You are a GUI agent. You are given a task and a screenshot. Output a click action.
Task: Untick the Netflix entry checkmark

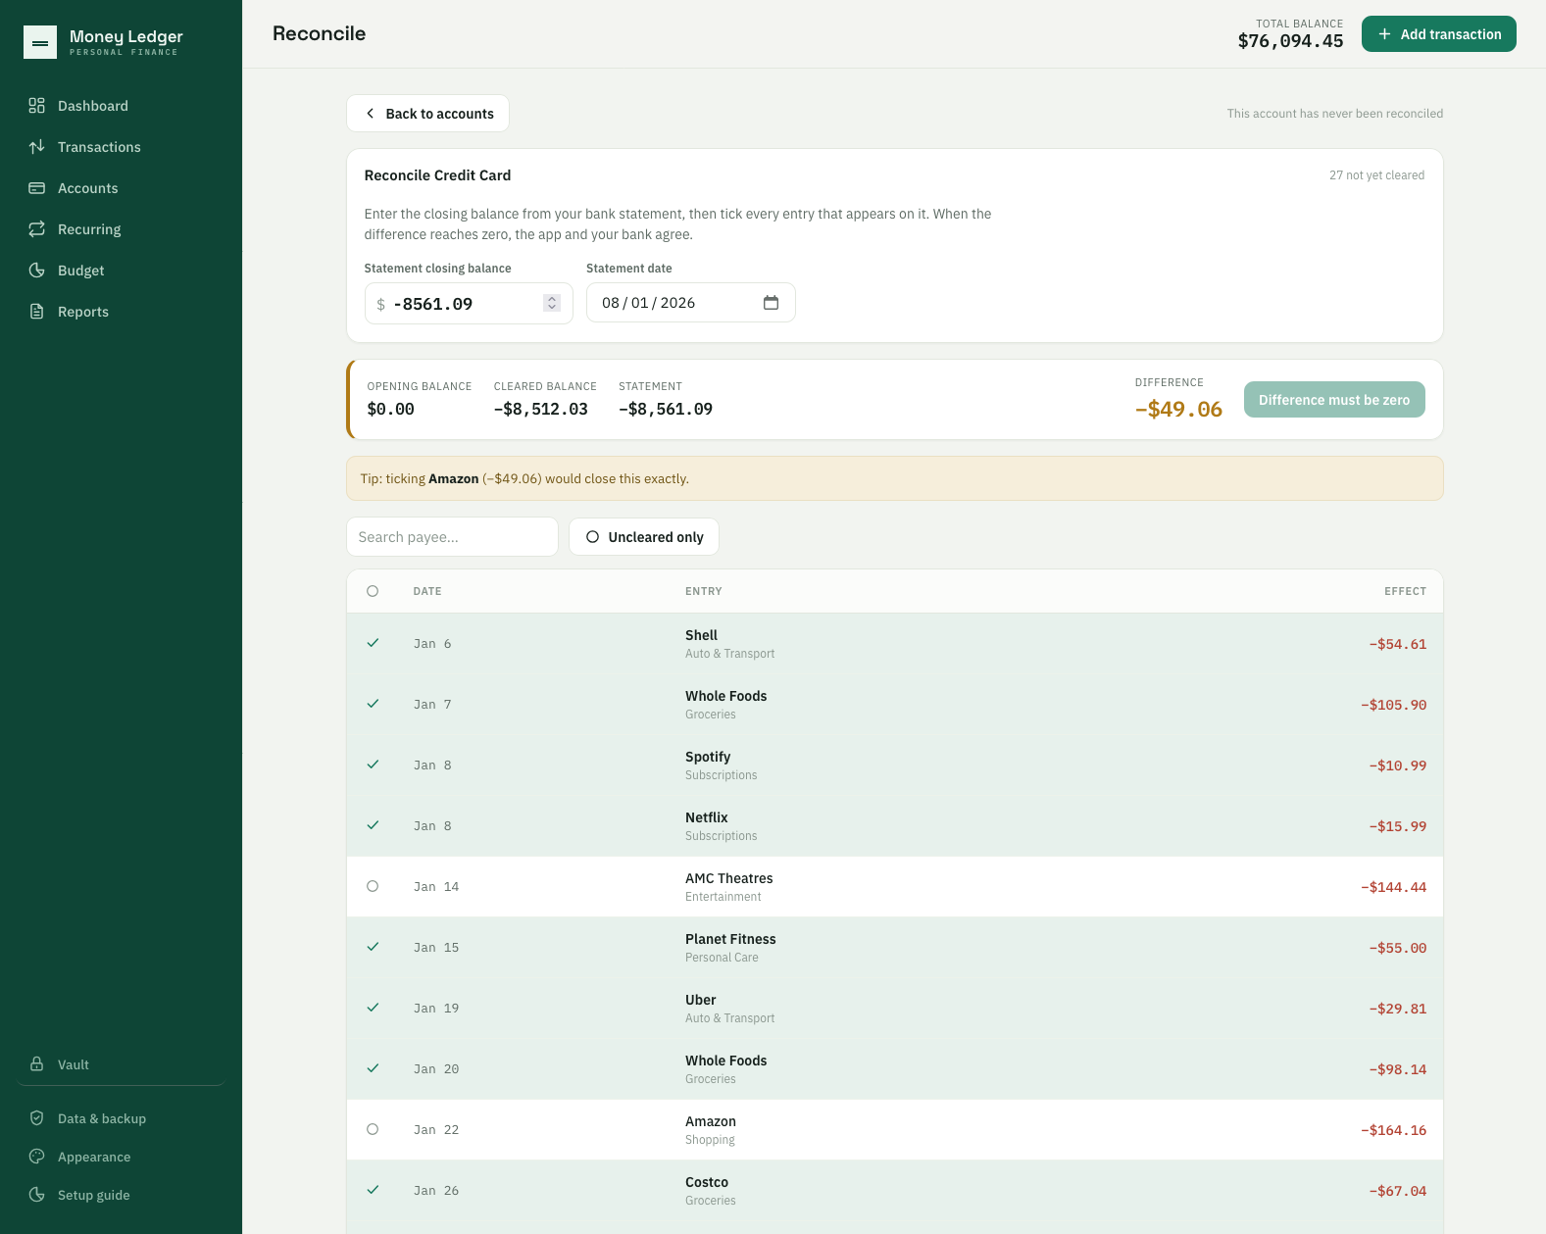[x=373, y=825]
